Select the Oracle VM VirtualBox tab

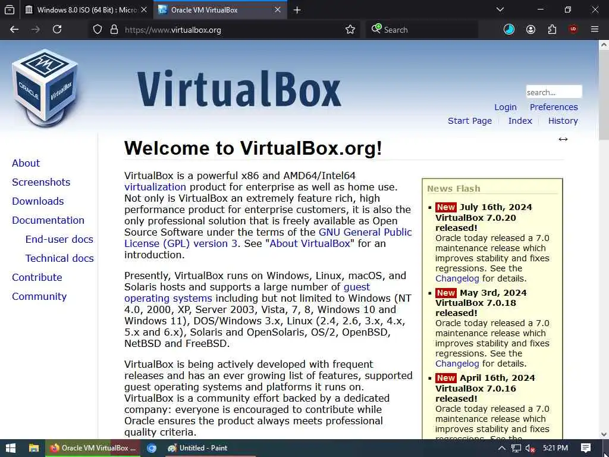(220, 10)
